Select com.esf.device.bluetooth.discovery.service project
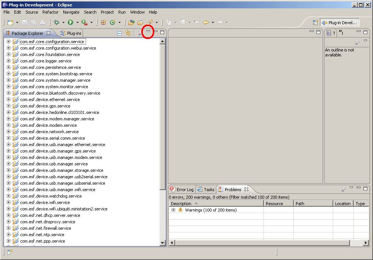The width and height of the screenshot is (373, 260). pos(60,93)
